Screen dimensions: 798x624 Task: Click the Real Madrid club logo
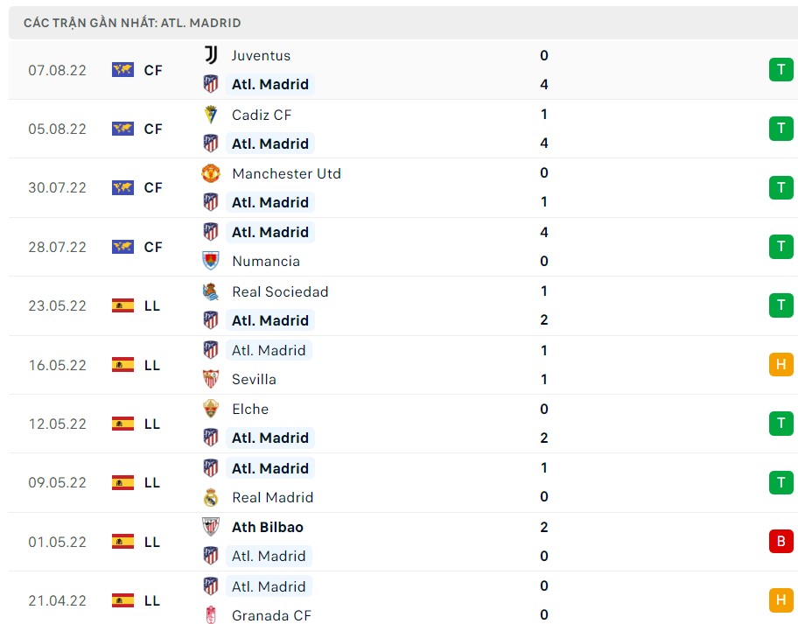point(211,497)
